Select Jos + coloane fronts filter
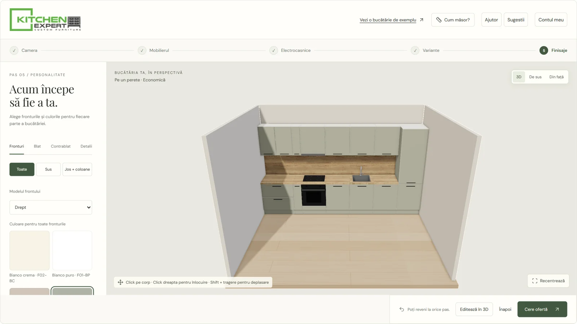 pyautogui.click(x=77, y=169)
